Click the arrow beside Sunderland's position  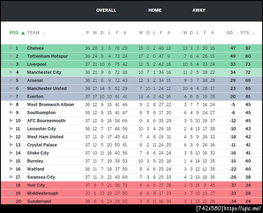tap(11, 201)
